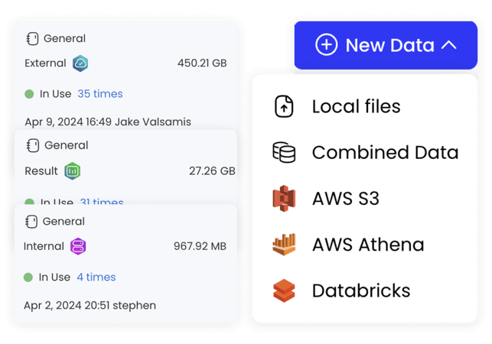The height and width of the screenshot is (344, 492).
Task: Click the green In Use dot on Internal card
Action: pyautogui.click(x=29, y=277)
